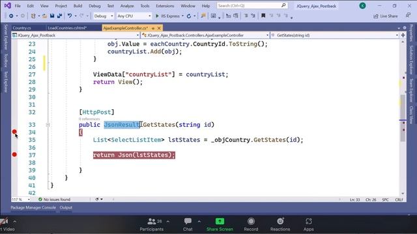
Task: Click the Save All toolbar icon
Action: point(59,16)
